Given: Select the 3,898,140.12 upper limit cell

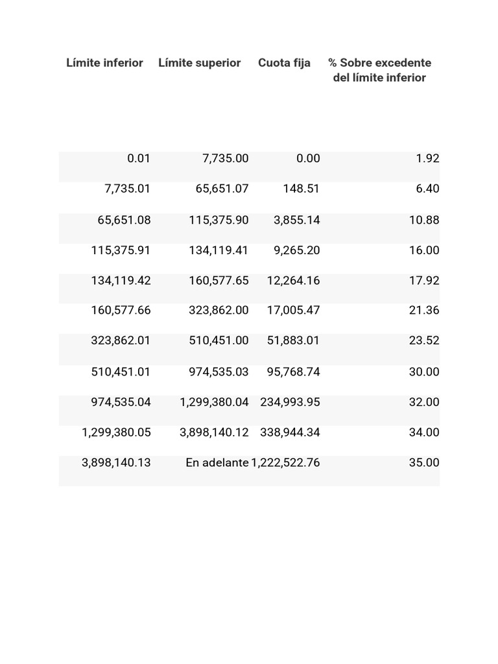Looking at the screenshot, I should [214, 432].
